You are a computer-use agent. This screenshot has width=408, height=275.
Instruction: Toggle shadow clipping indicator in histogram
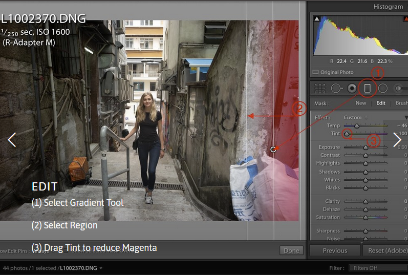point(317,19)
